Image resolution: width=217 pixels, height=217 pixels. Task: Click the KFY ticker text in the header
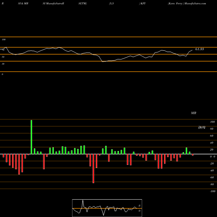143,3
